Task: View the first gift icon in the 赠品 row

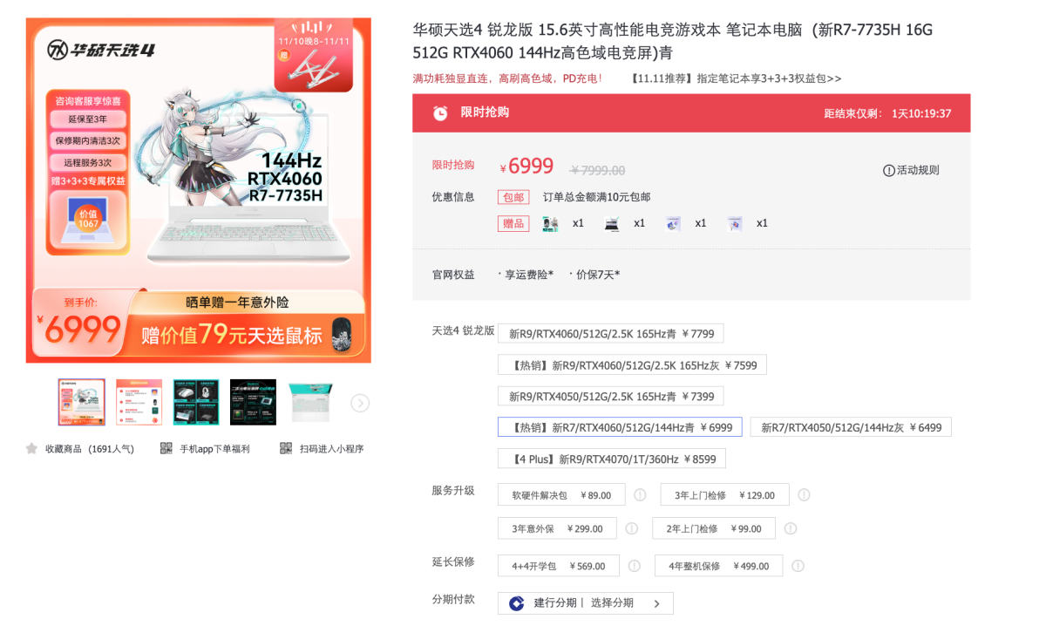Action: [551, 223]
